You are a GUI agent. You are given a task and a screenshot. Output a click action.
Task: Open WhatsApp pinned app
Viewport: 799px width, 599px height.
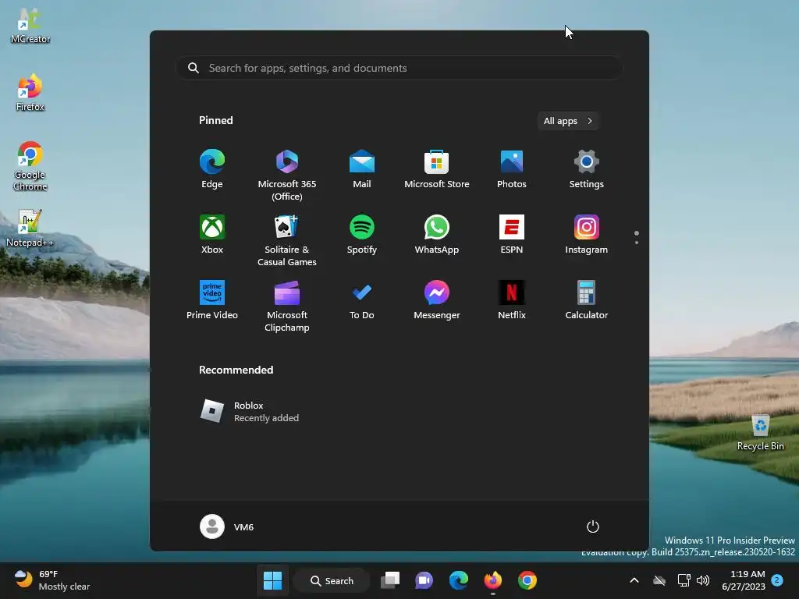coord(437,234)
